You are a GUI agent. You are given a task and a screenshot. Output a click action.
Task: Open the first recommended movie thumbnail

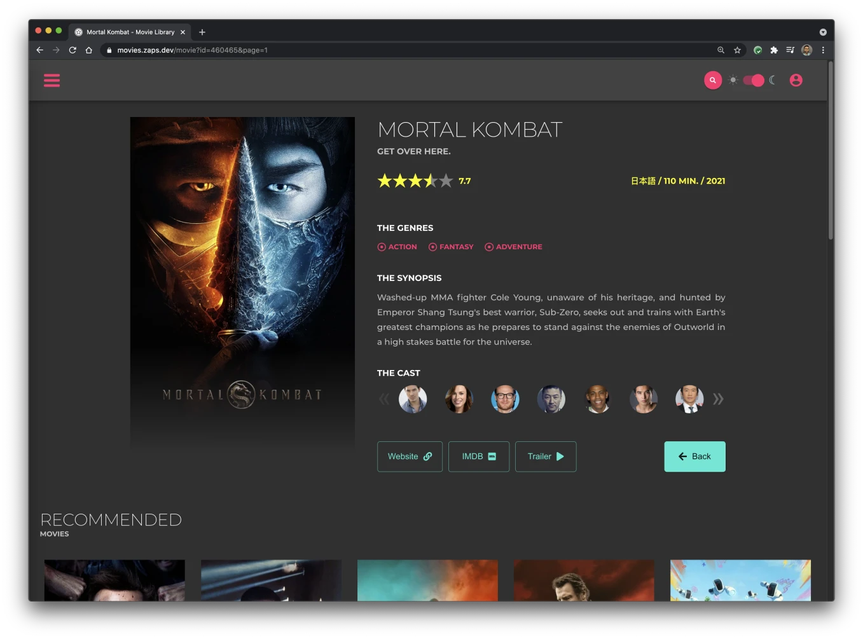tap(114, 581)
